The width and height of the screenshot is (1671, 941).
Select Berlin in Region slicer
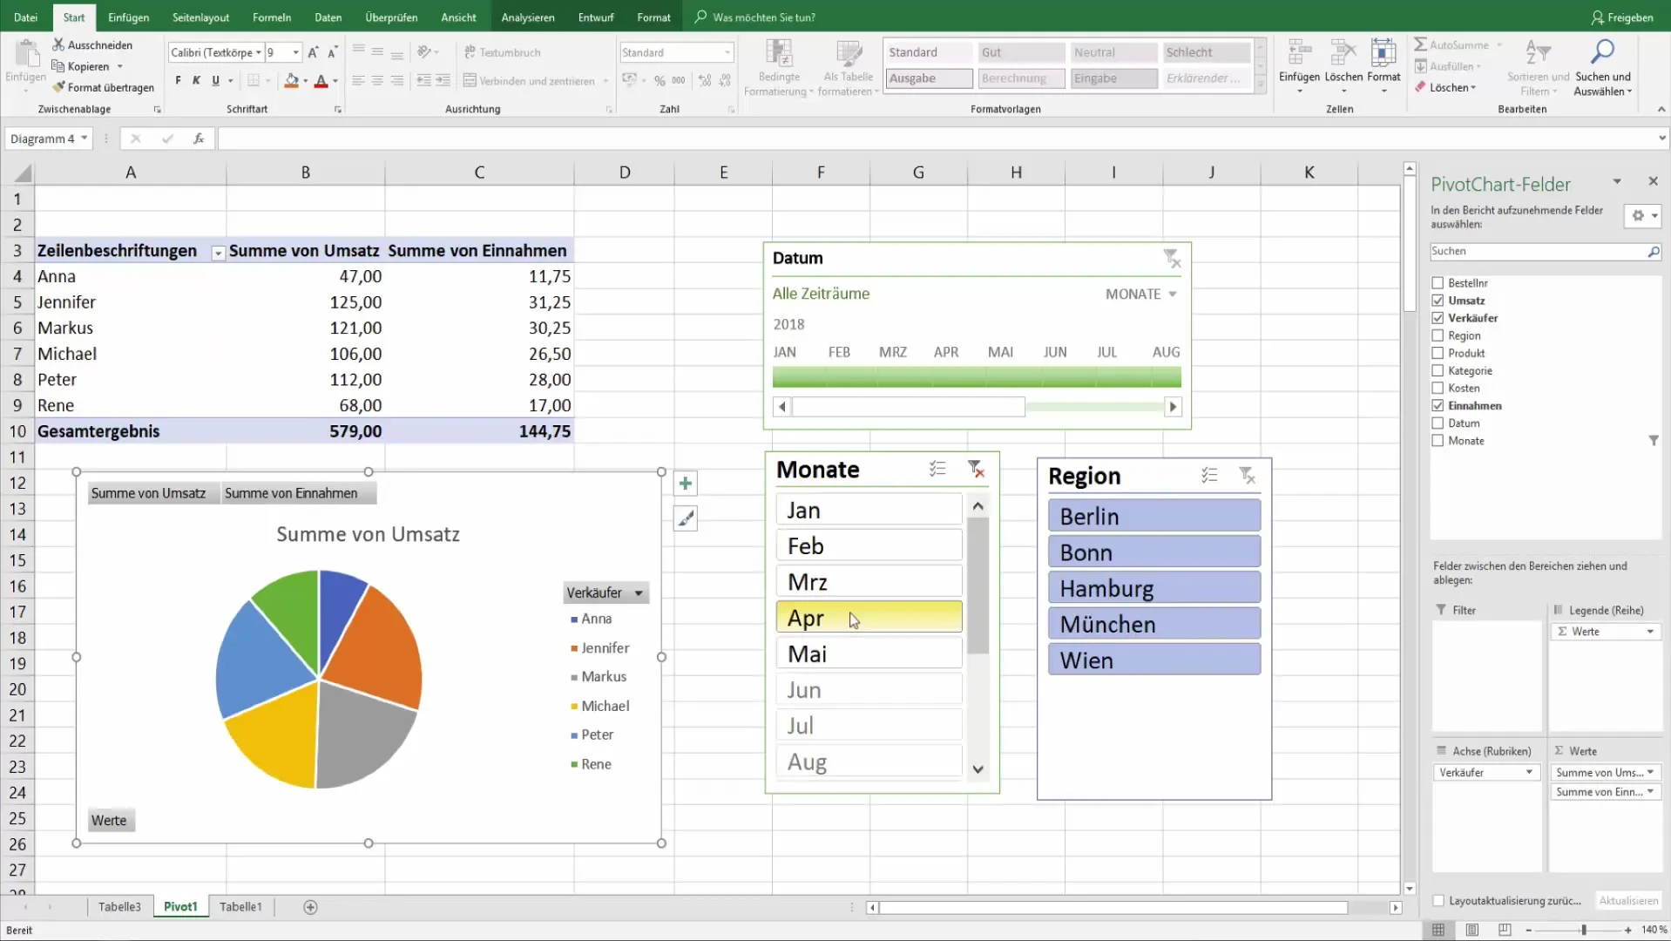point(1154,516)
